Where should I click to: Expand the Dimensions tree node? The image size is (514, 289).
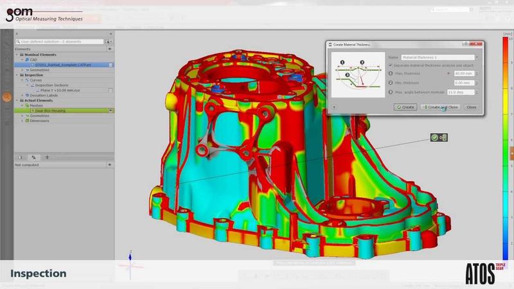pyautogui.click(x=22, y=121)
